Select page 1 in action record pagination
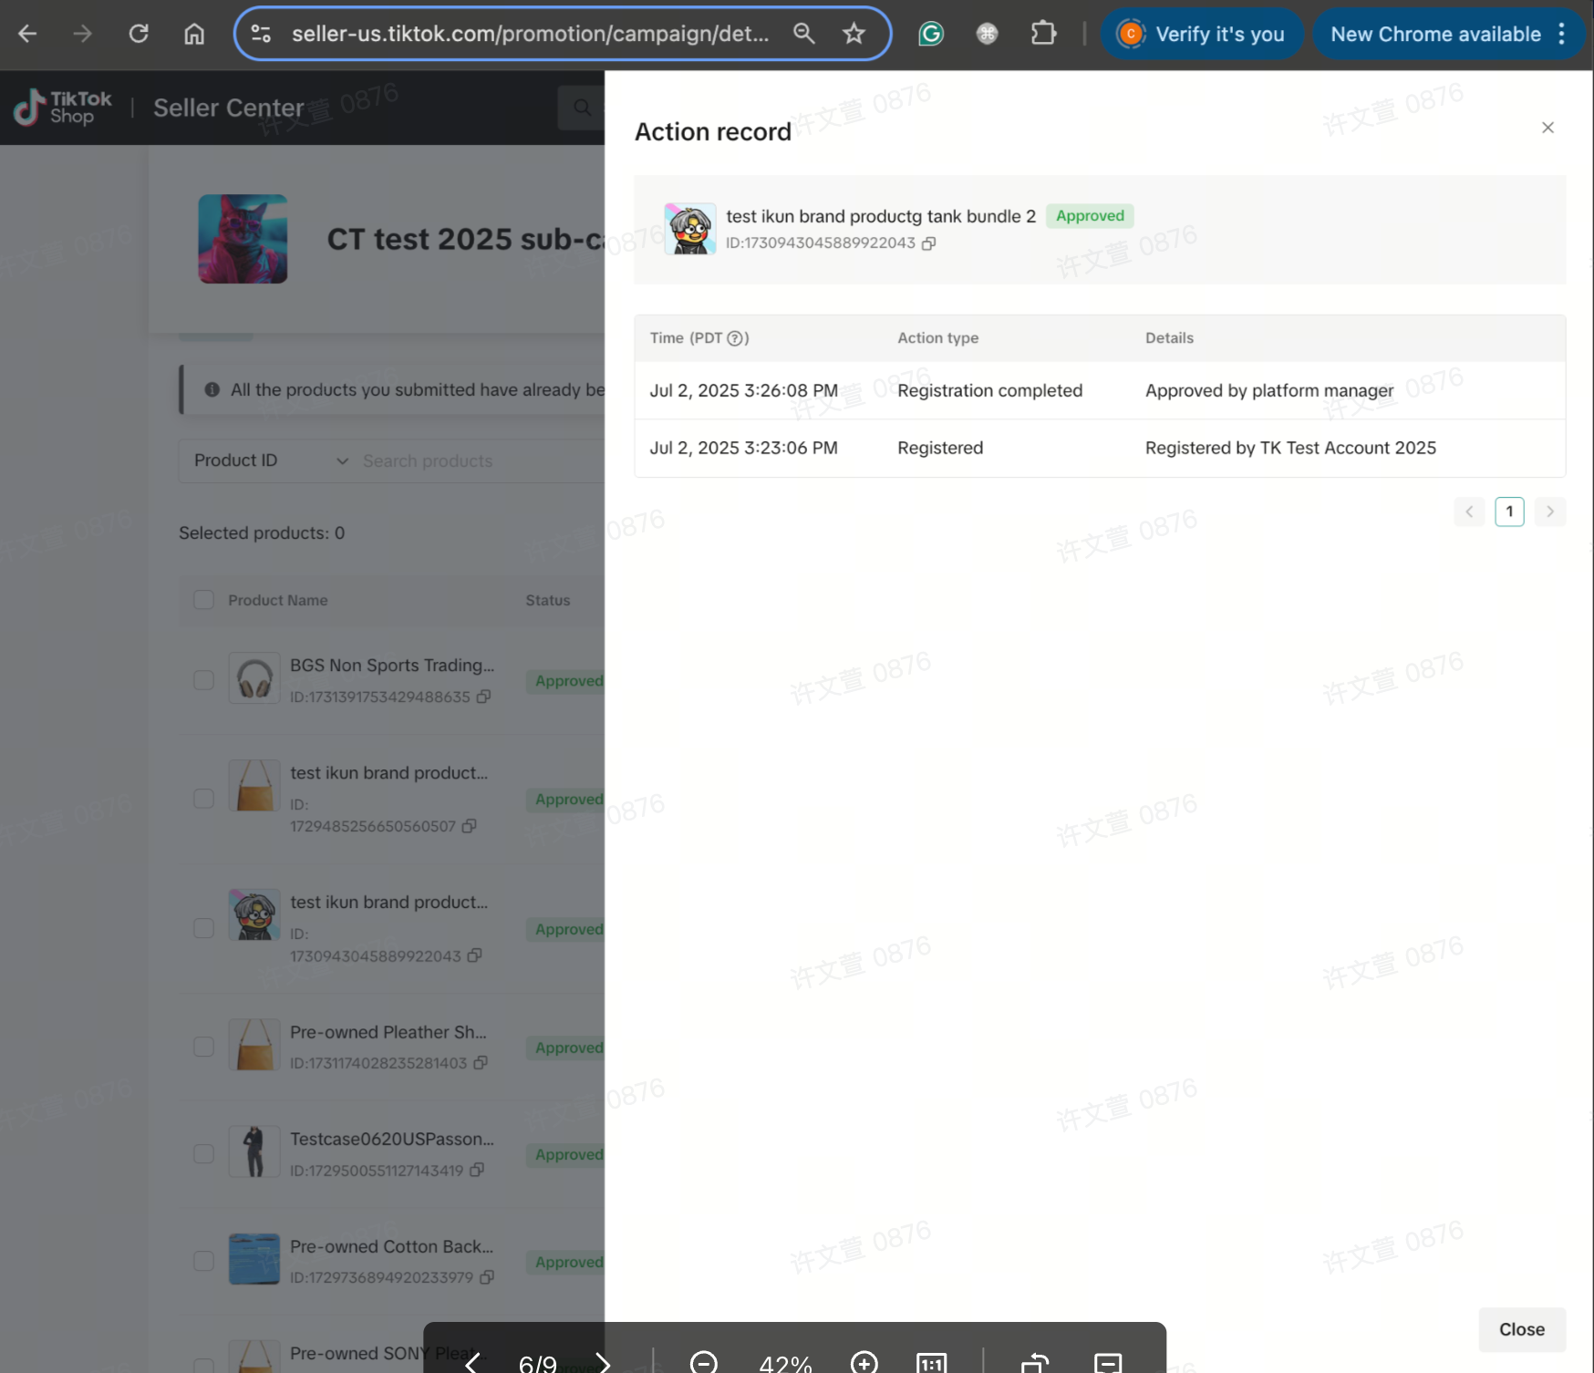Image resolution: width=1594 pixels, height=1373 pixels. [1509, 511]
